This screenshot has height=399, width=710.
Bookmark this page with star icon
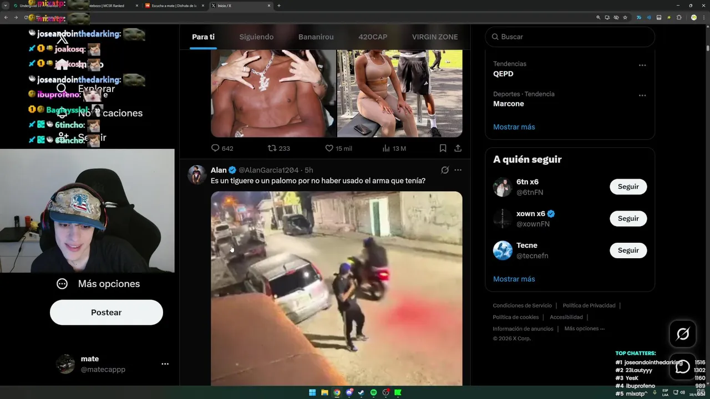625,17
